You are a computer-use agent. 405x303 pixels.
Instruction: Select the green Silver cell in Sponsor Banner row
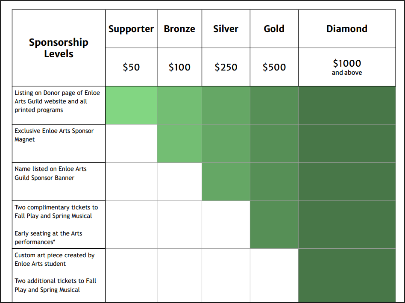226,181
